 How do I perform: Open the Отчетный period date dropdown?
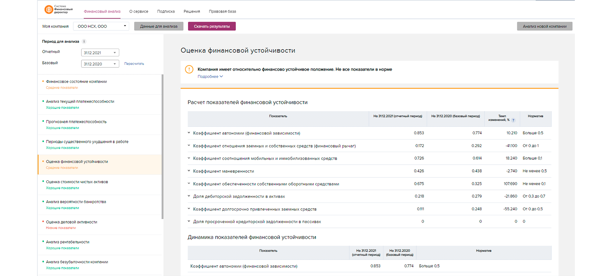(x=100, y=53)
